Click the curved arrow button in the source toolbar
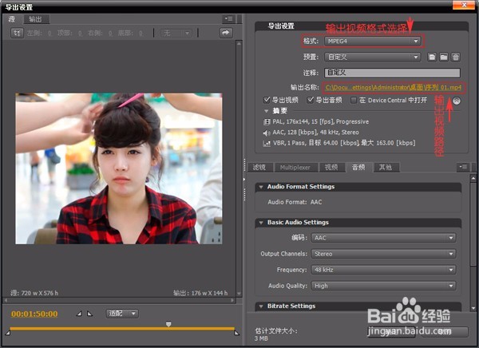This screenshot has width=479, height=348. [226, 33]
